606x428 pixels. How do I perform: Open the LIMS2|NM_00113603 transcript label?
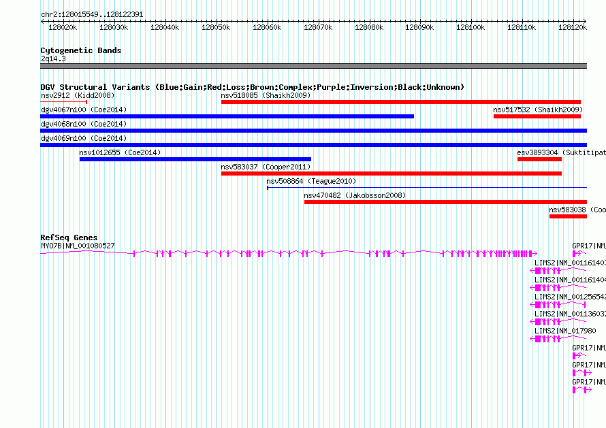tap(570, 314)
